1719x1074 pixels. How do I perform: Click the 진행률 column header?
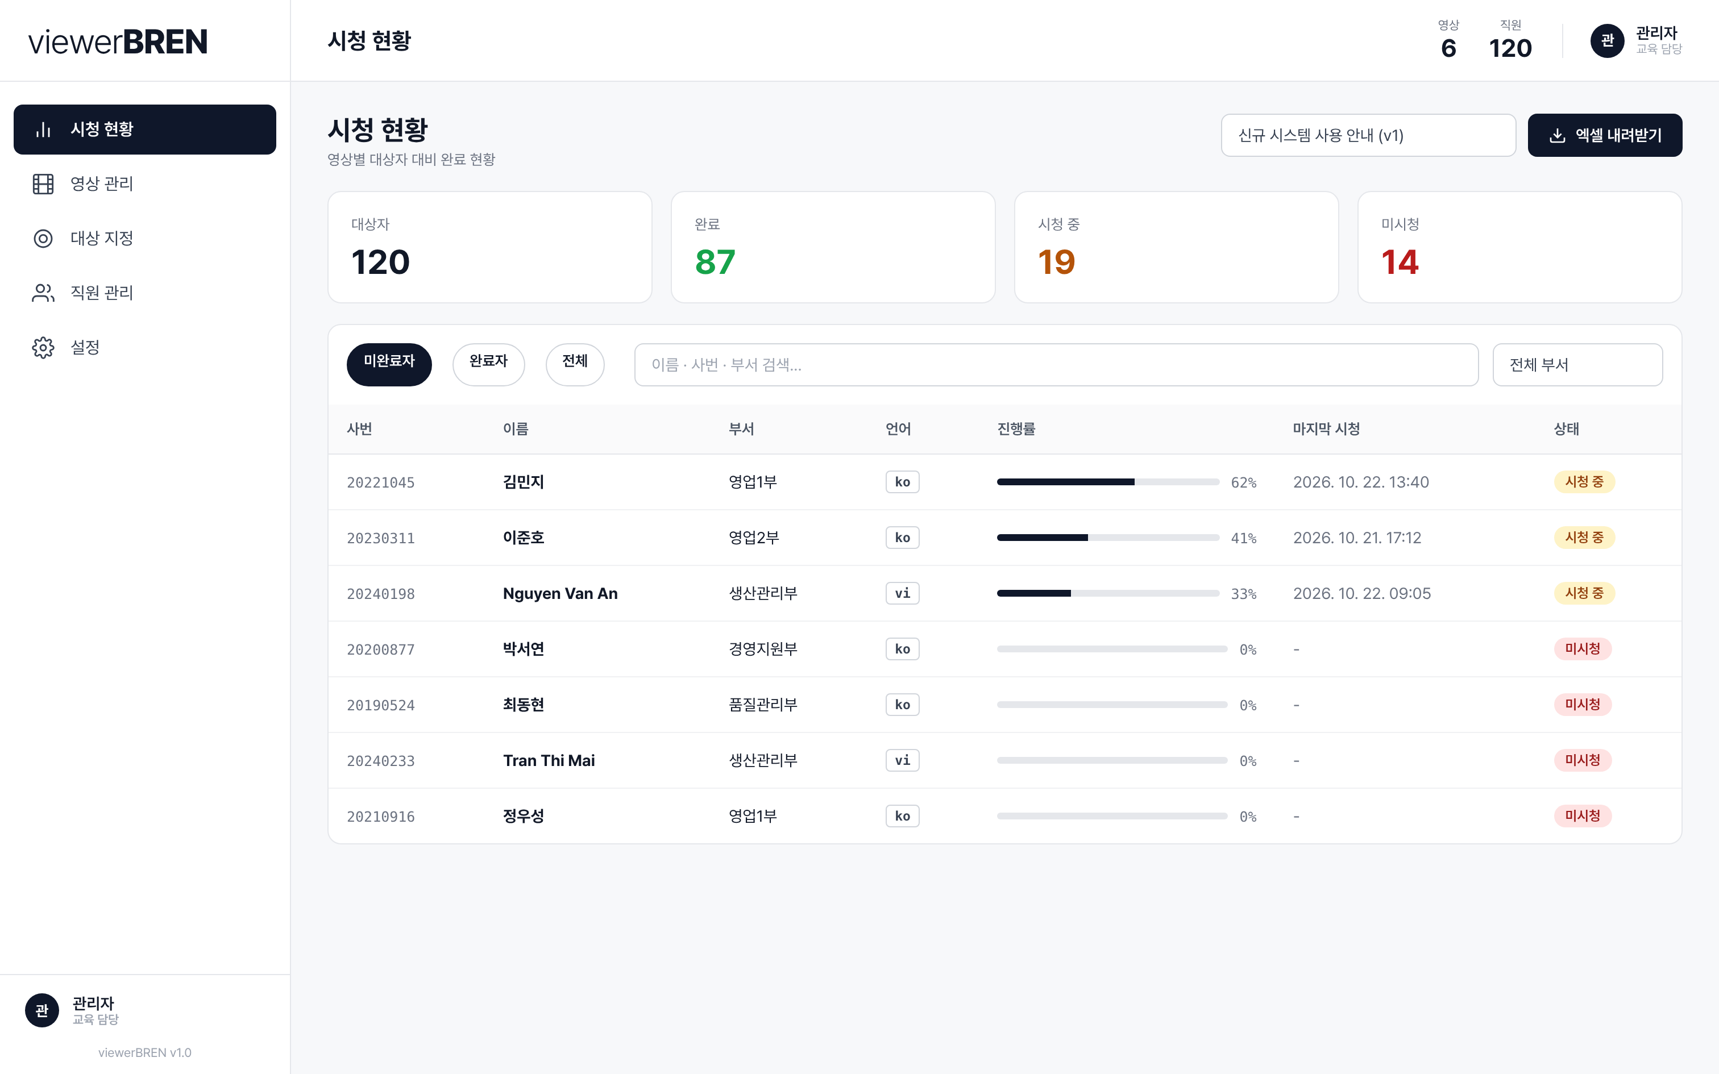tap(1016, 429)
